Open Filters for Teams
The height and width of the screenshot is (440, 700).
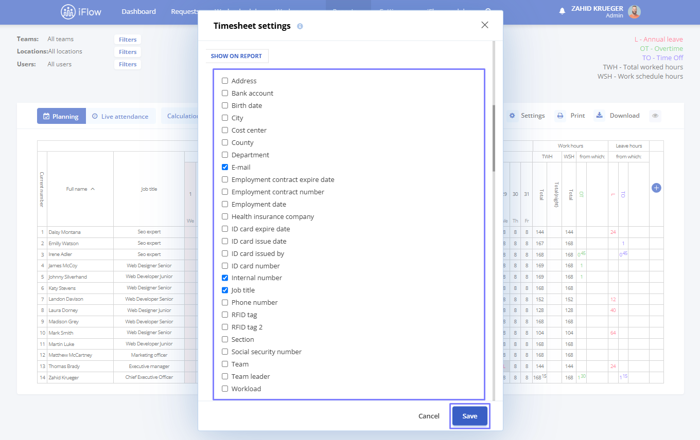128,40
